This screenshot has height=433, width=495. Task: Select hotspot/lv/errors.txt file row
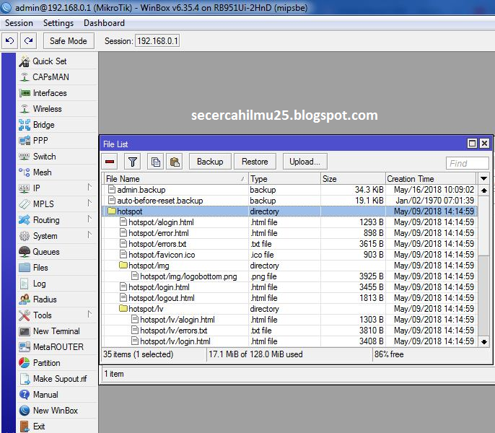[289, 331]
